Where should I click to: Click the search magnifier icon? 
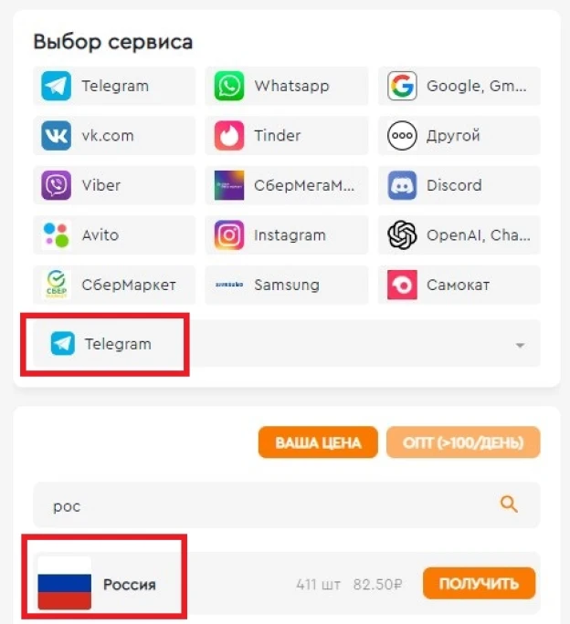pos(509,504)
